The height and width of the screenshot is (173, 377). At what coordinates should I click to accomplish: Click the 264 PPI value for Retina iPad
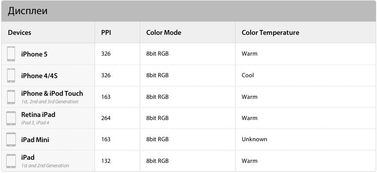(106, 118)
